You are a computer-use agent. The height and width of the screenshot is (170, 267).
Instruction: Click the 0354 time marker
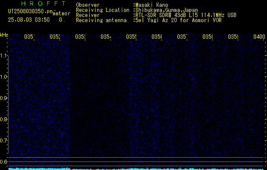tap(106, 37)
